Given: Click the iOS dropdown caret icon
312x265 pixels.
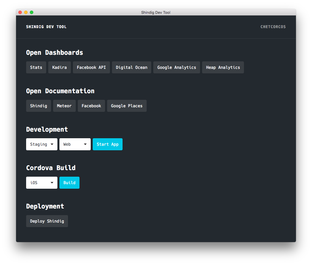Looking at the screenshot, I should pos(52,182).
